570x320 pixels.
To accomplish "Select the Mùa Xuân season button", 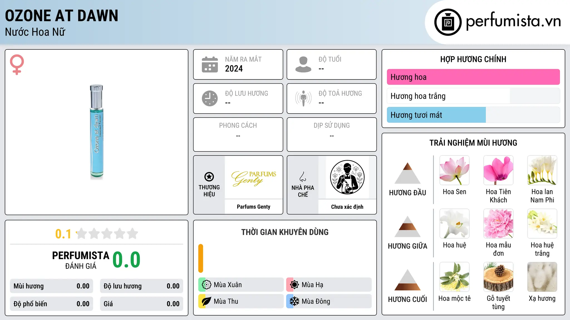I will pyautogui.click(x=241, y=285).
